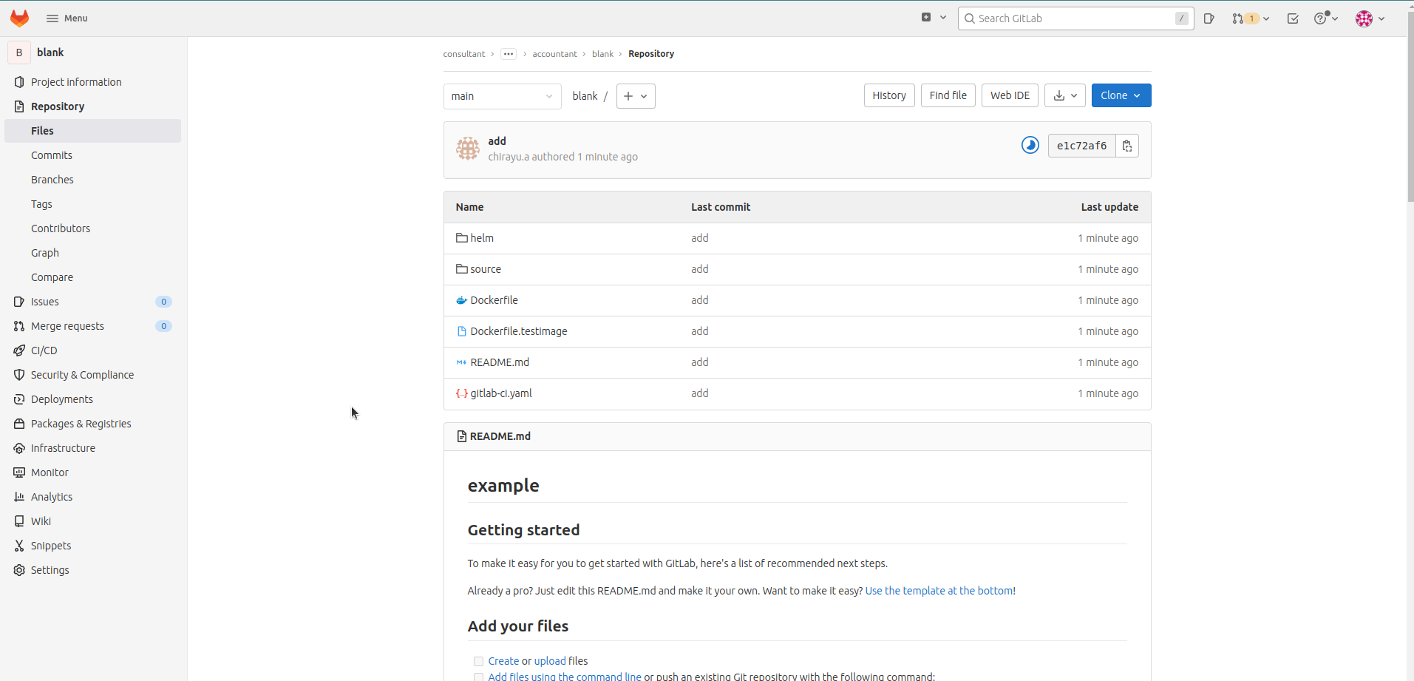Image resolution: width=1414 pixels, height=681 pixels.
Task: Expand the Clone dropdown button
Action: coord(1121,95)
